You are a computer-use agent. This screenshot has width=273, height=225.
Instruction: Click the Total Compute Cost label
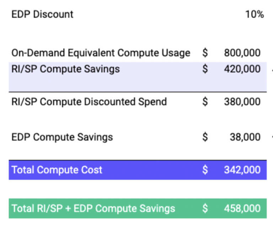57,170
